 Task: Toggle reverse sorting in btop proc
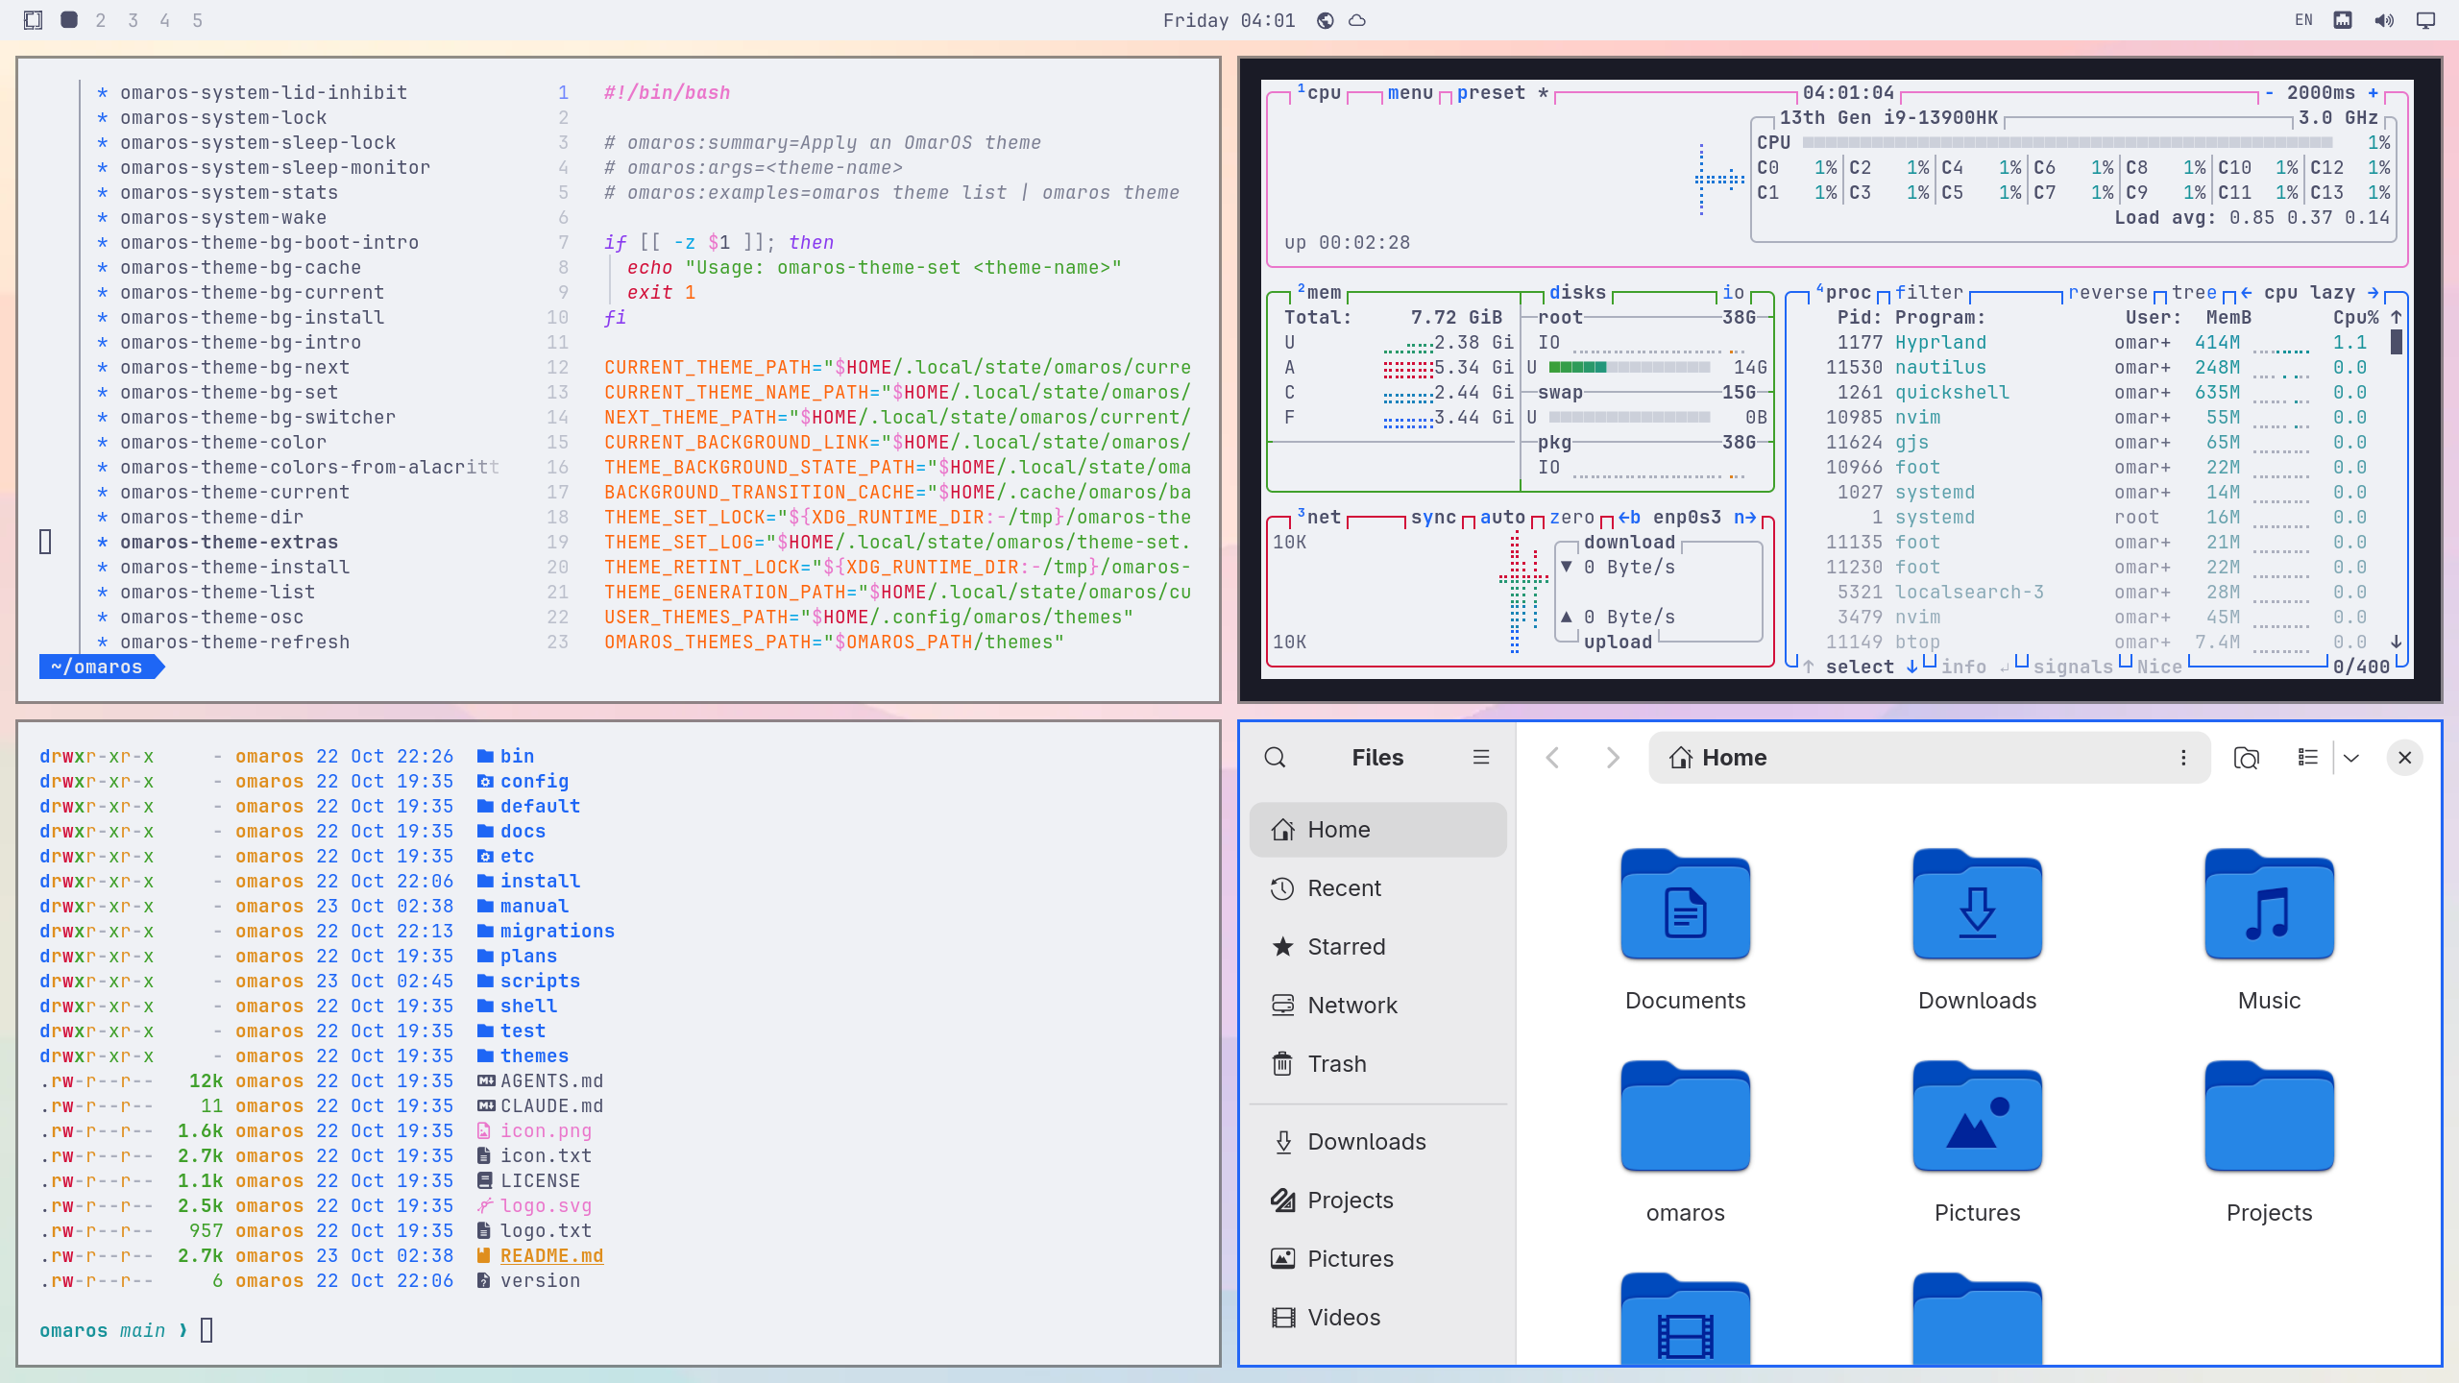click(2107, 292)
